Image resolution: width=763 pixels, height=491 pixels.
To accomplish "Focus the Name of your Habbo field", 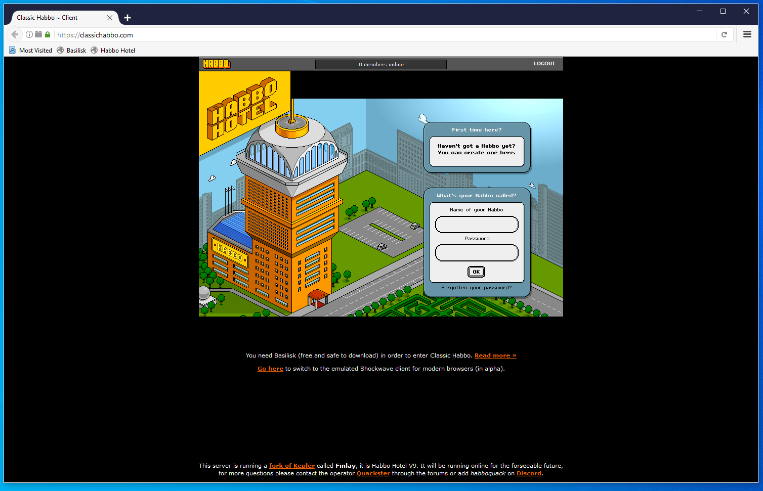I will click(477, 225).
